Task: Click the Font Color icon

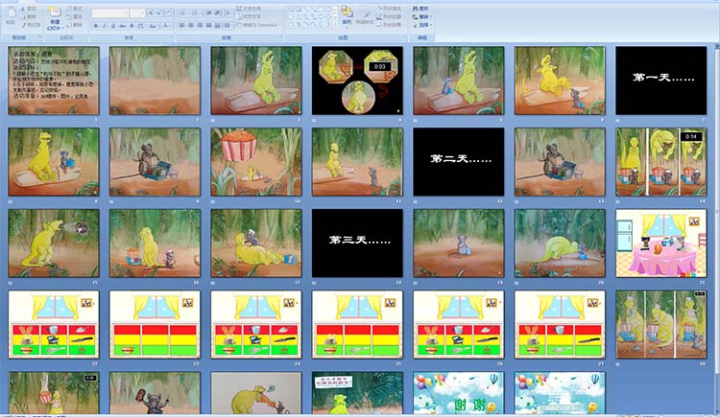Action: [x=165, y=26]
